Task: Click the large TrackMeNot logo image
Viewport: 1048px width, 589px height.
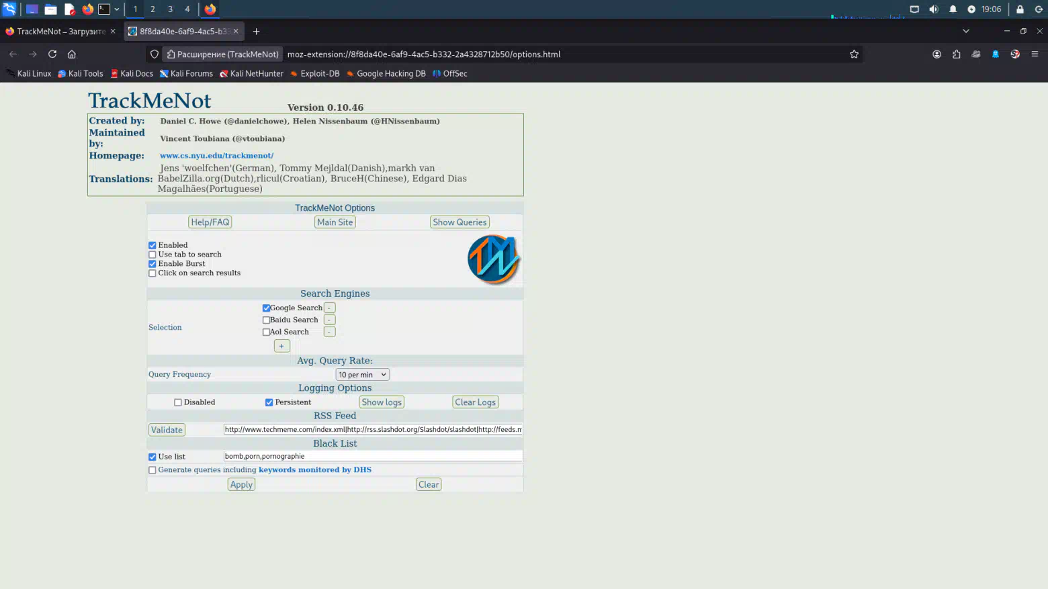Action: tap(494, 259)
